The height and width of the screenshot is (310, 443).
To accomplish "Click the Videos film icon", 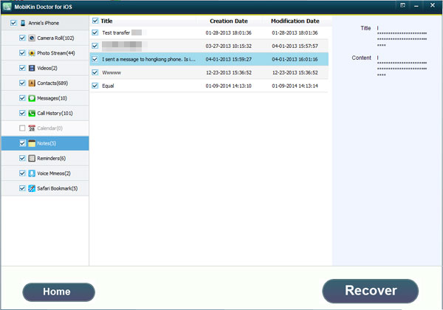I will pyautogui.click(x=32, y=68).
